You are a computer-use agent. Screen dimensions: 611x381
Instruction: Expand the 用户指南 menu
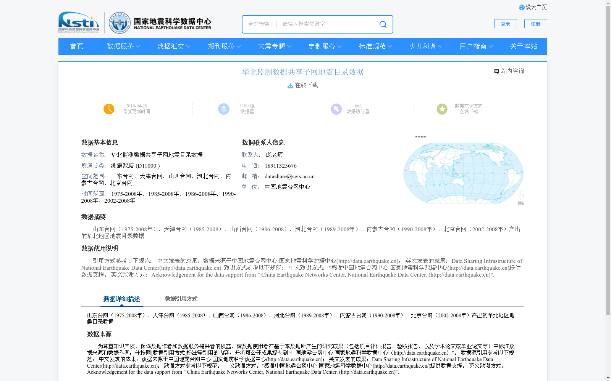[x=476, y=46]
